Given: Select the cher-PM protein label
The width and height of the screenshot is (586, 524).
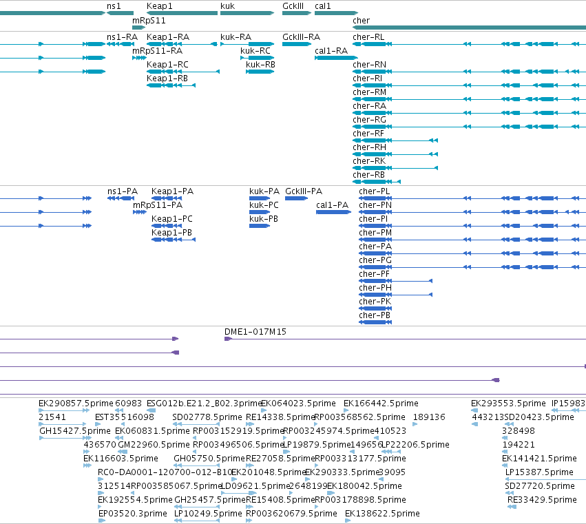Looking at the screenshot, I should (375, 233).
